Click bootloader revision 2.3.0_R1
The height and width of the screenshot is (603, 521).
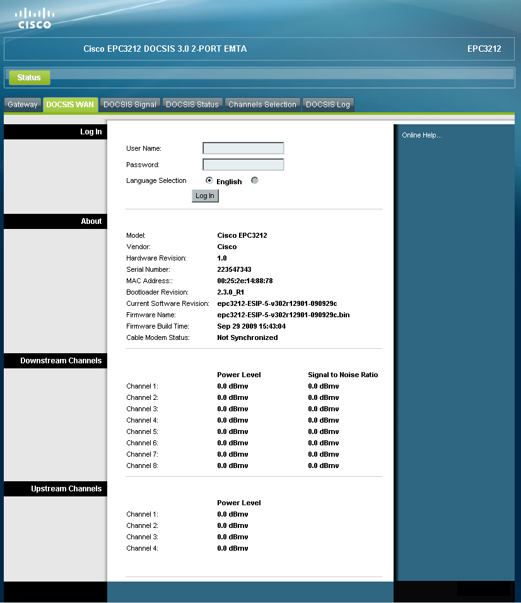pyautogui.click(x=231, y=292)
